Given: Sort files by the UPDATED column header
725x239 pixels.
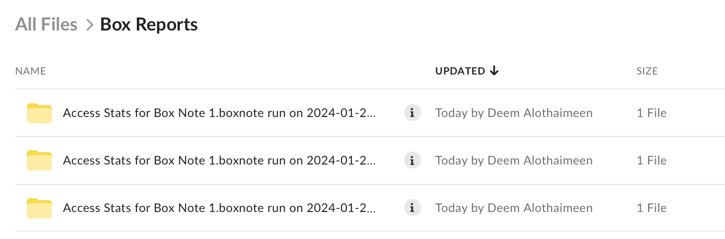Looking at the screenshot, I should tap(460, 71).
